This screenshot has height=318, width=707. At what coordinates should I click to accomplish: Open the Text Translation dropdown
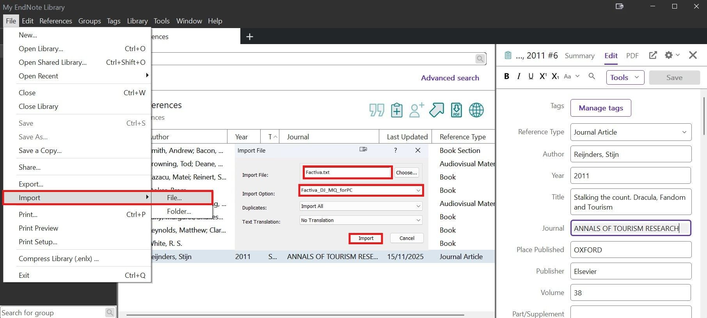pos(361,220)
